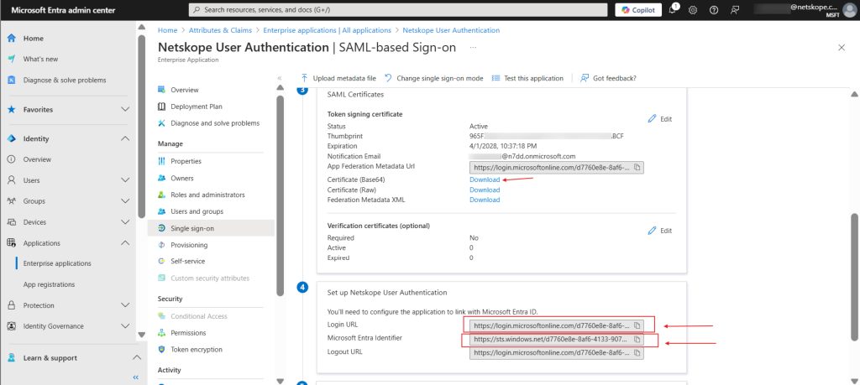Viewport: 860px width, 385px height.
Task: Collapse the left navigation with double chevron
Action: (136, 377)
